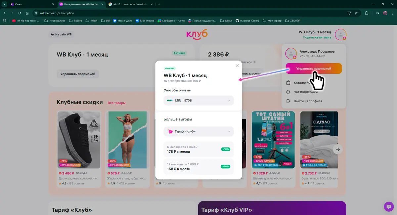This screenshot has width=397, height=215.
Task: Go forward in browser history
Action: coord(13,13)
